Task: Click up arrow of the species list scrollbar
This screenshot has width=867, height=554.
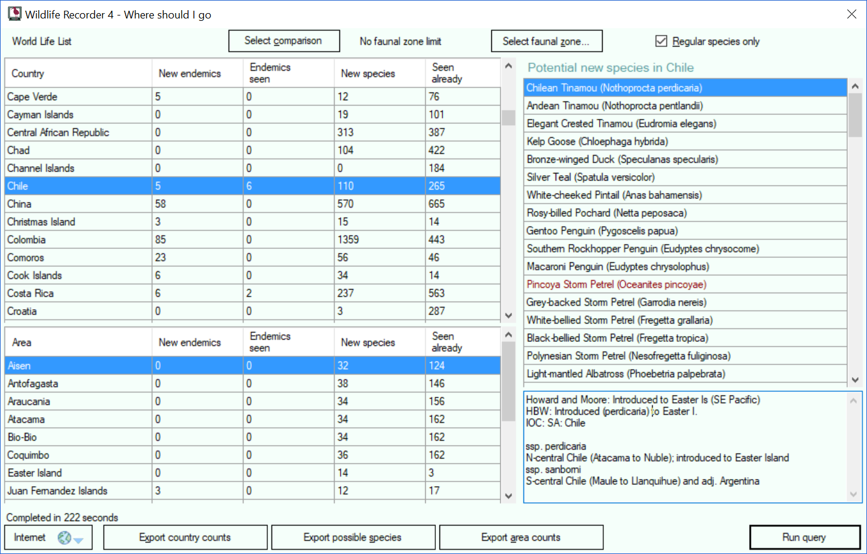Action: click(855, 86)
